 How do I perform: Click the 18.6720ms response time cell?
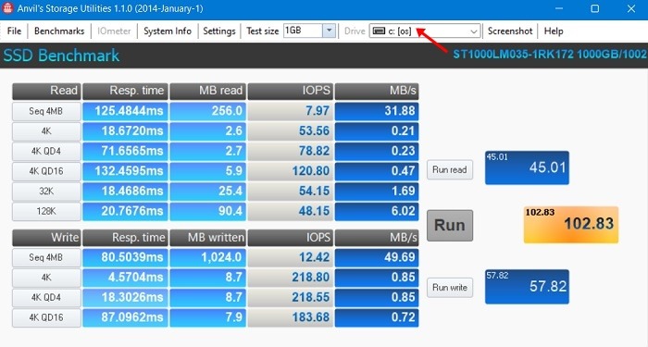point(125,131)
